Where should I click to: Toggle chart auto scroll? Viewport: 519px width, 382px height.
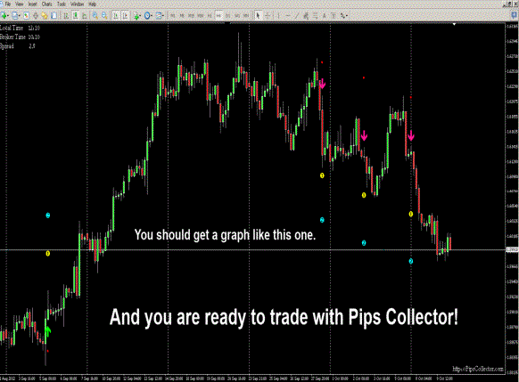[x=116, y=15]
